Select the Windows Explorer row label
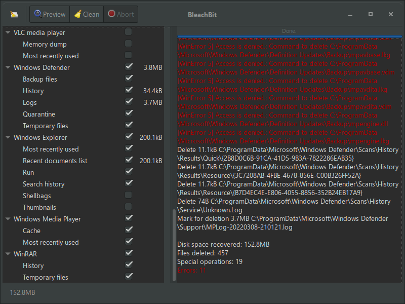 point(40,137)
